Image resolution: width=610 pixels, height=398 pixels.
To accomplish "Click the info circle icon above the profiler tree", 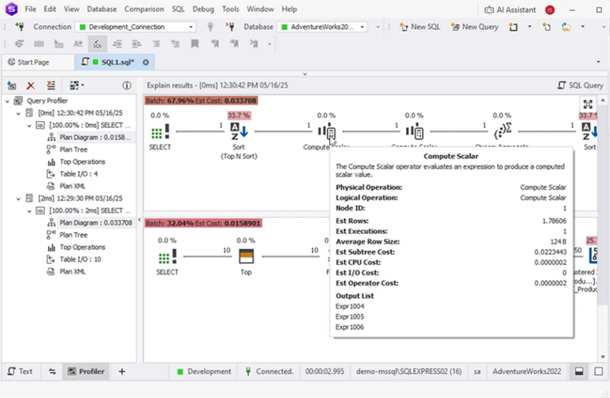I will pyautogui.click(x=127, y=85).
